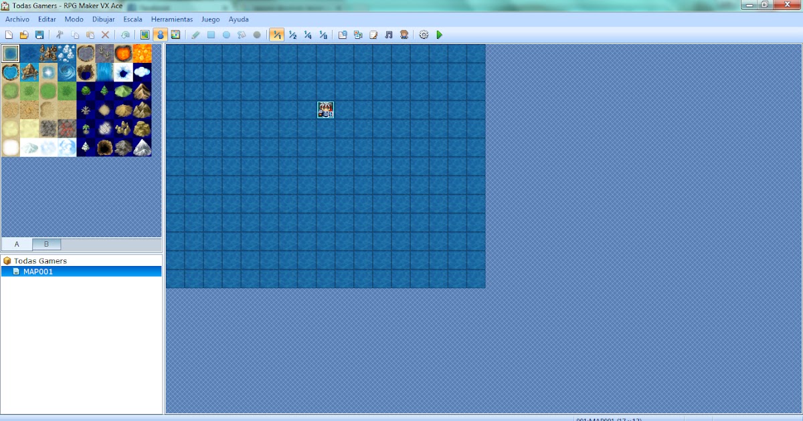Viewport: 803px width, 421px height.
Task: Set map zoom scale to 1/2
Action: pos(292,35)
